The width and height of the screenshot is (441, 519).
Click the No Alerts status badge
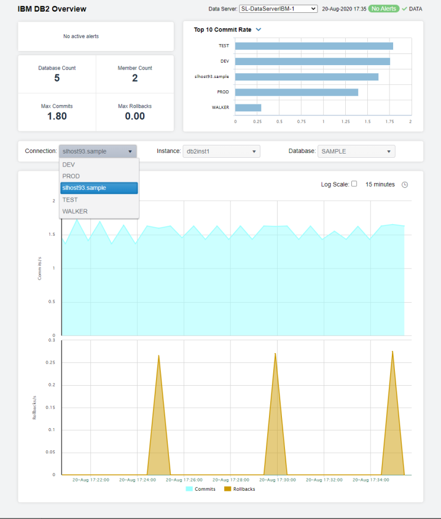383,9
